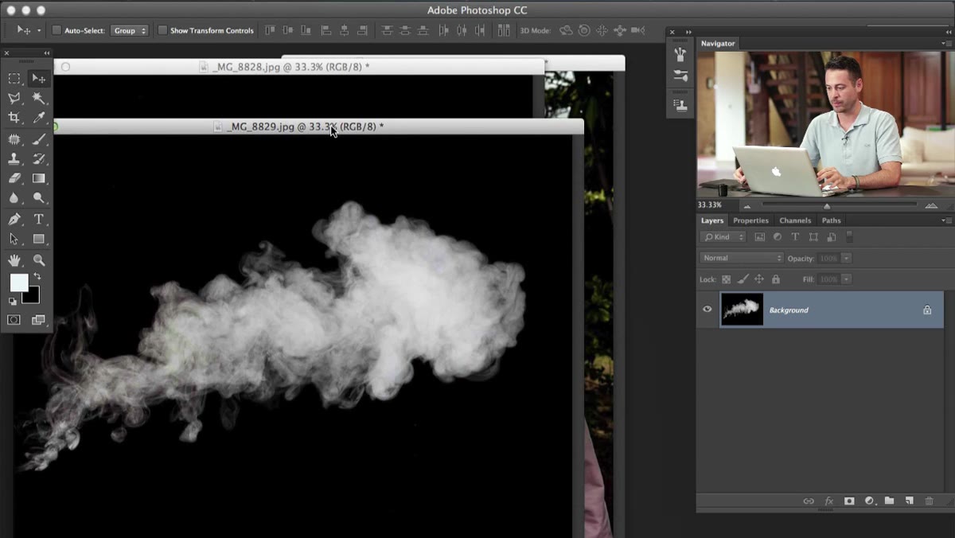Viewport: 955px width, 538px height.
Task: Add a layer style with fx button
Action: tap(828, 501)
